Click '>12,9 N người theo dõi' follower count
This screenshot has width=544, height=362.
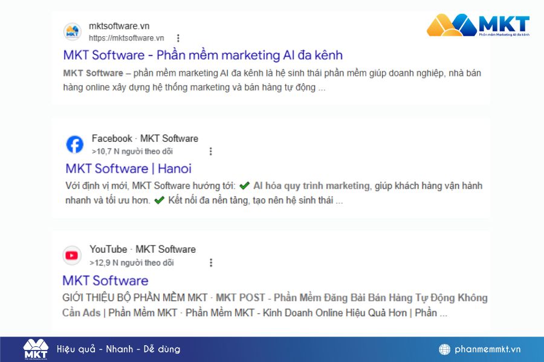pos(132,262)
